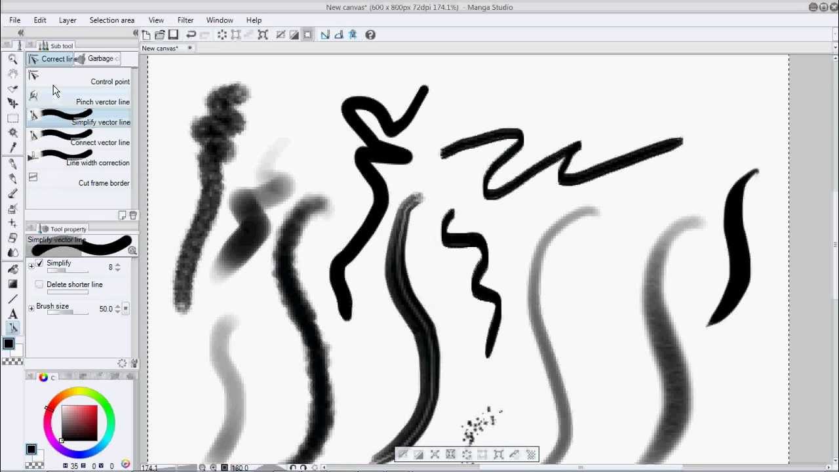
Task: Switch to the Garbage sub tool tab
Action: (100, 58)
